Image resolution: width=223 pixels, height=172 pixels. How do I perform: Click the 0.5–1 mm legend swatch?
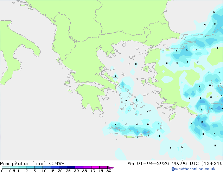pos(14,167)
